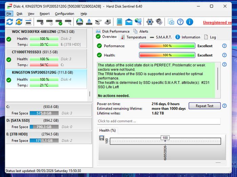Select the KINGSTON SVP200S3120G disk entry
This screenshot has width=237, height=177.
[x=46, y=79]
